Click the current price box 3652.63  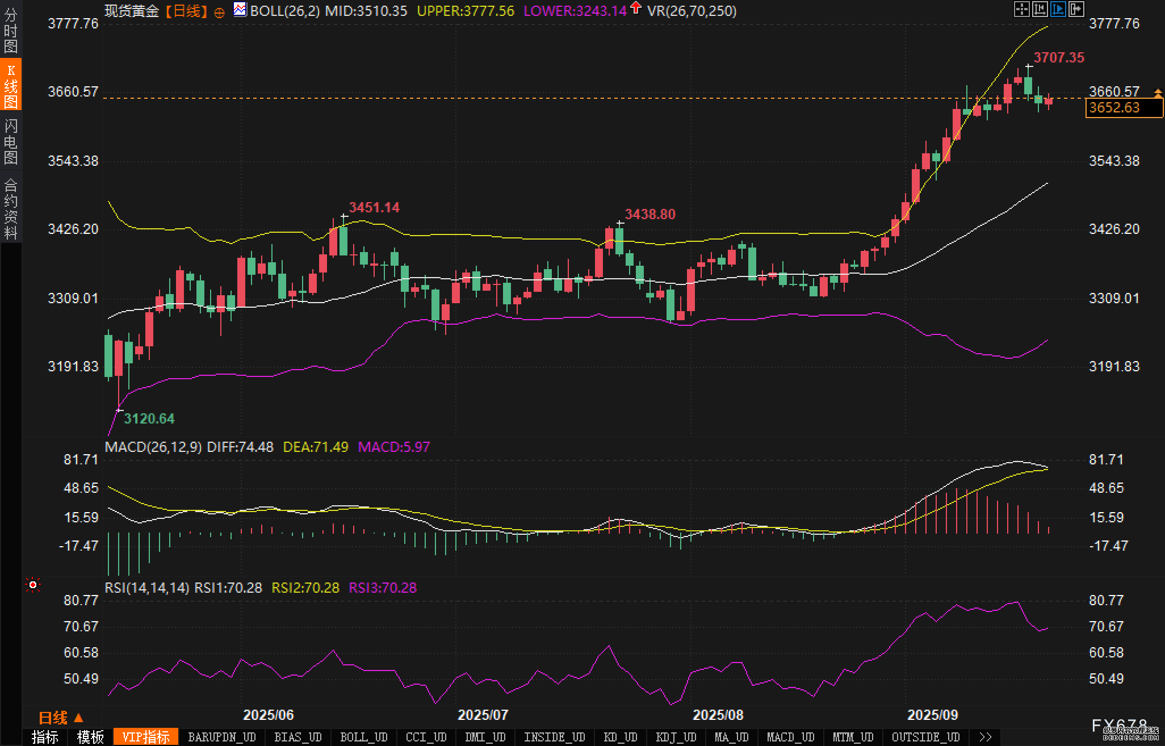coord(1124,107)
